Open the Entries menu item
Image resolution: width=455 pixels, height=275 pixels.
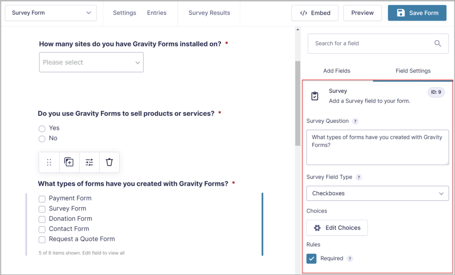point(157,13)
